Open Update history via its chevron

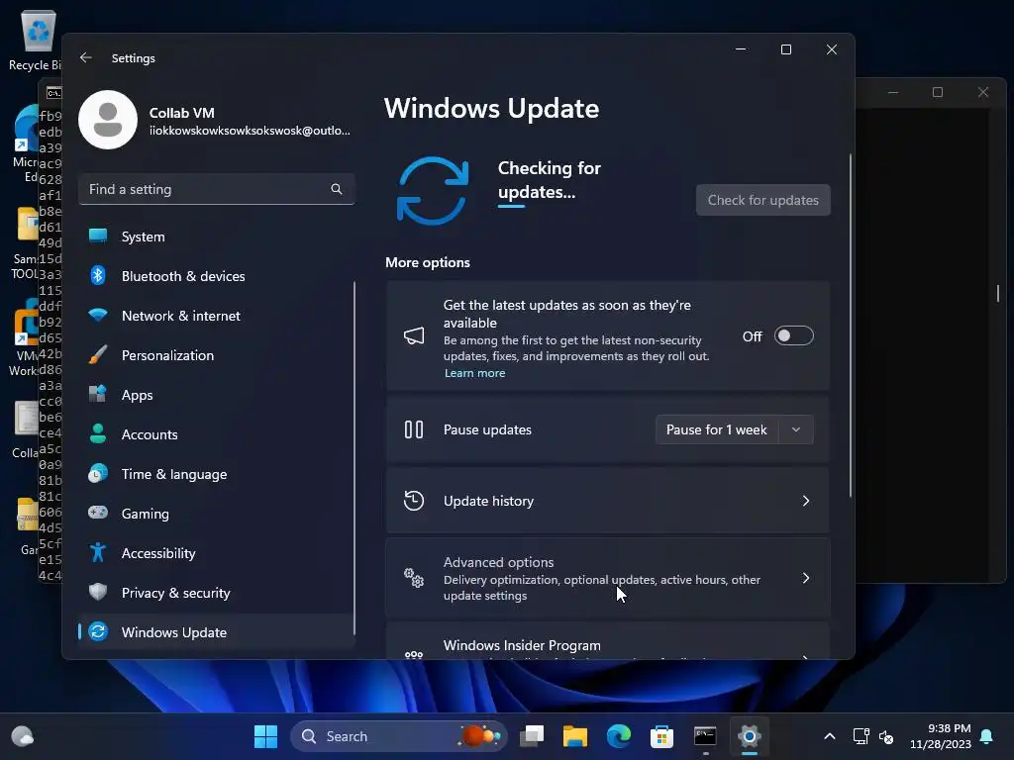click(x=806, y=501)
